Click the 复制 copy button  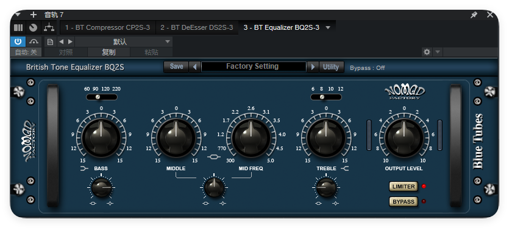coord(109,52)
